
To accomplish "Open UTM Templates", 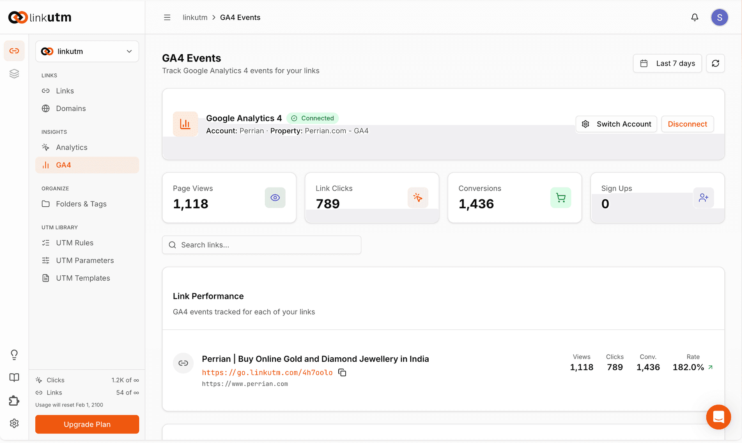I will (x=87, y=278).
